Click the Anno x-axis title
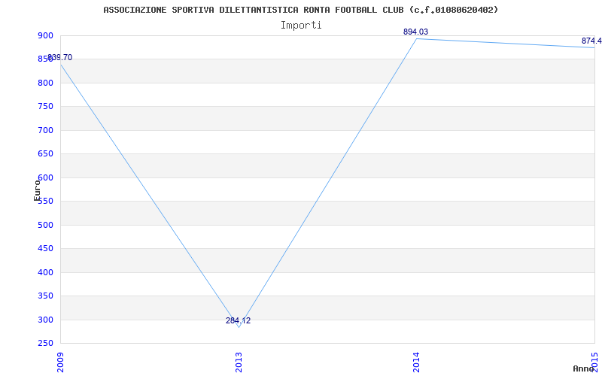 tap(583, 368)
